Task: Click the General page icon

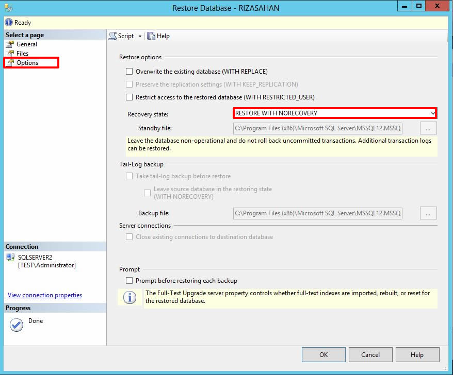Action: coord(10,44)
